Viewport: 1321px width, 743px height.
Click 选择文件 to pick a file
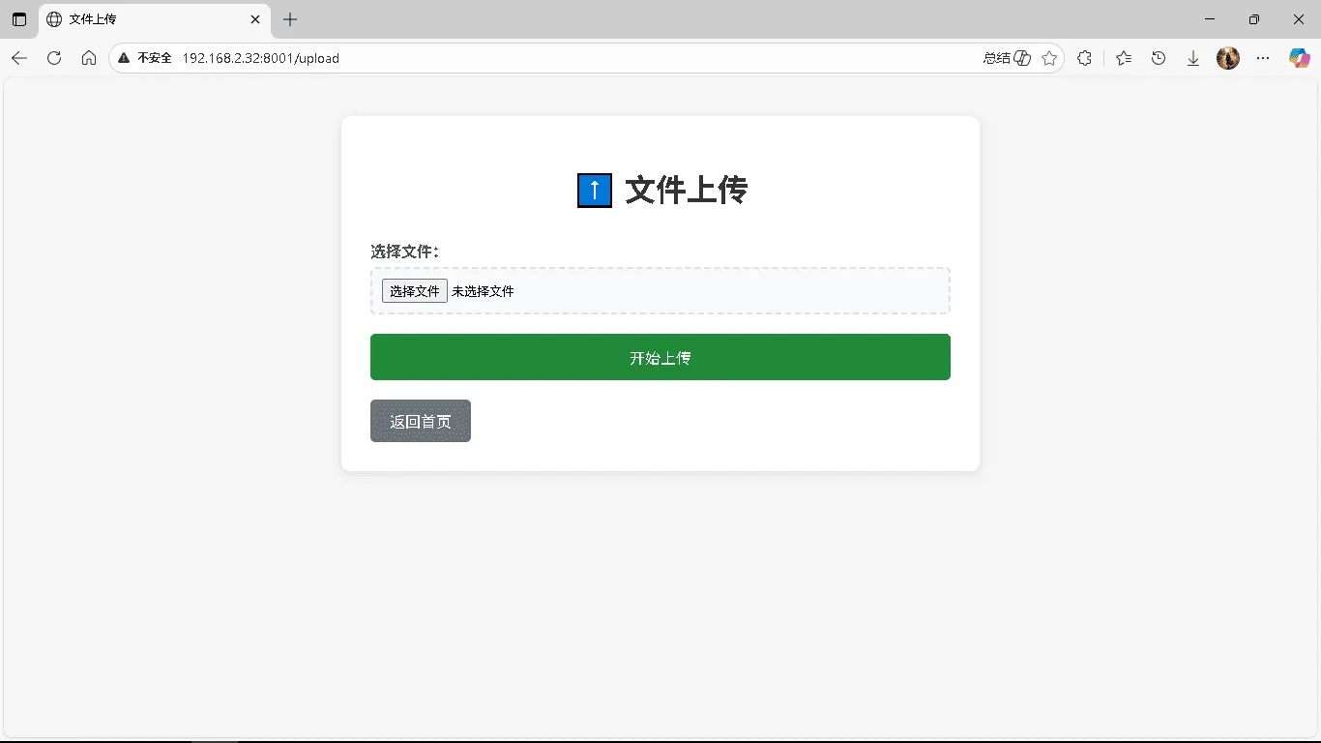(x=414, y=290)
